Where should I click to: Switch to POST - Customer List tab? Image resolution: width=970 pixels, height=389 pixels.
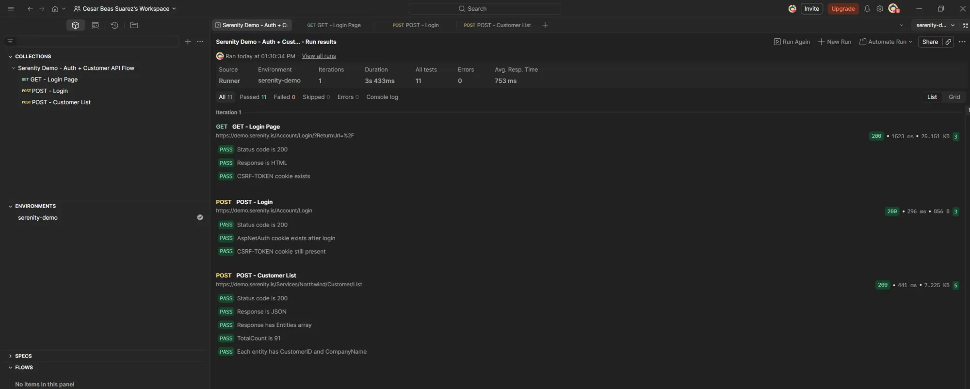click(497, 25)
